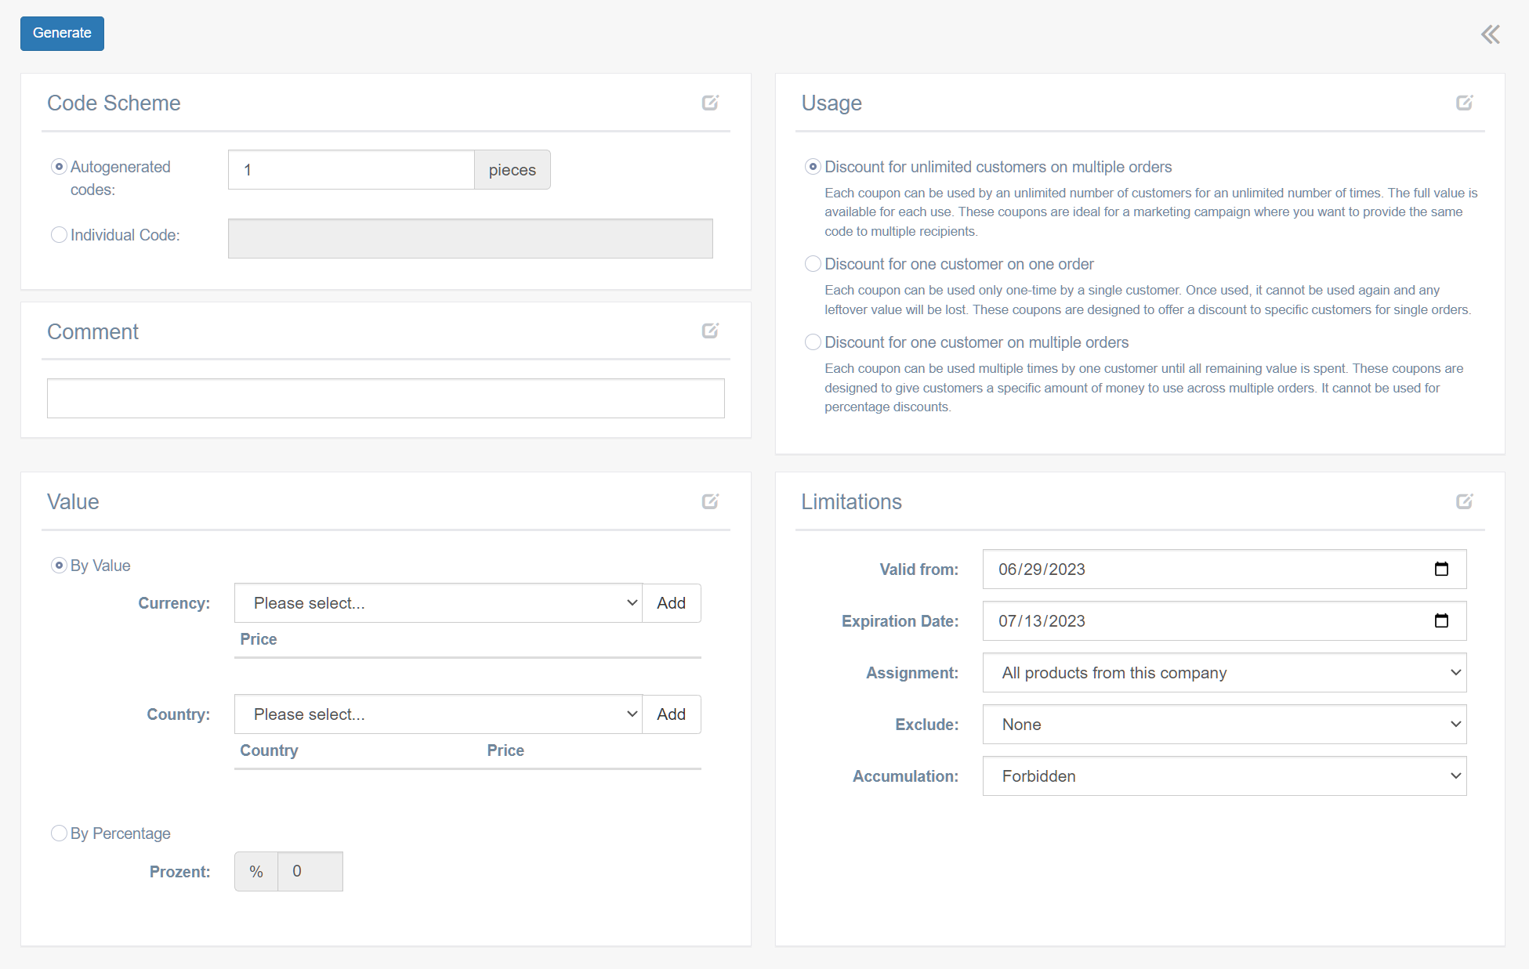Screen dimensions: 1529x969
Task: Choose Discount for one customer on one order
Action: click(813, 264)
